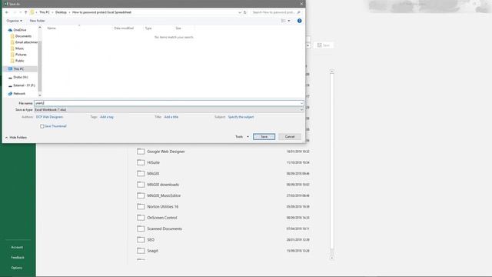
Task: Click Excel backstage Save button
Action: coord(323,45)
